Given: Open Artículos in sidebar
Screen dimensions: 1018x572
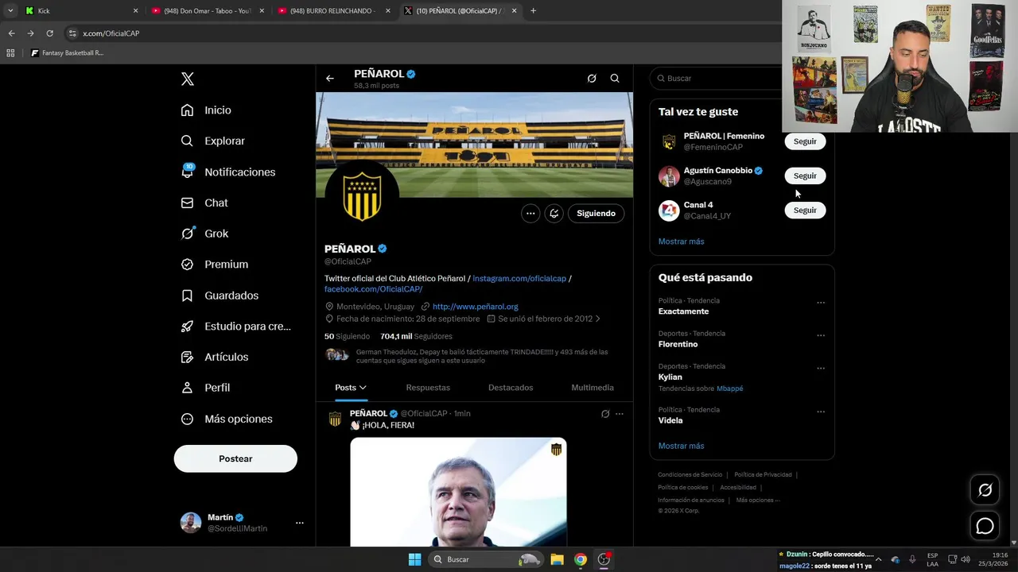Looking at the screenshot, I should (214, 357).
